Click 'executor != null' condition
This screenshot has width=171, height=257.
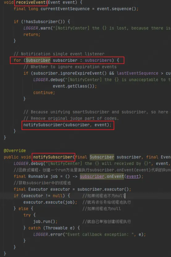click(43, 196)
